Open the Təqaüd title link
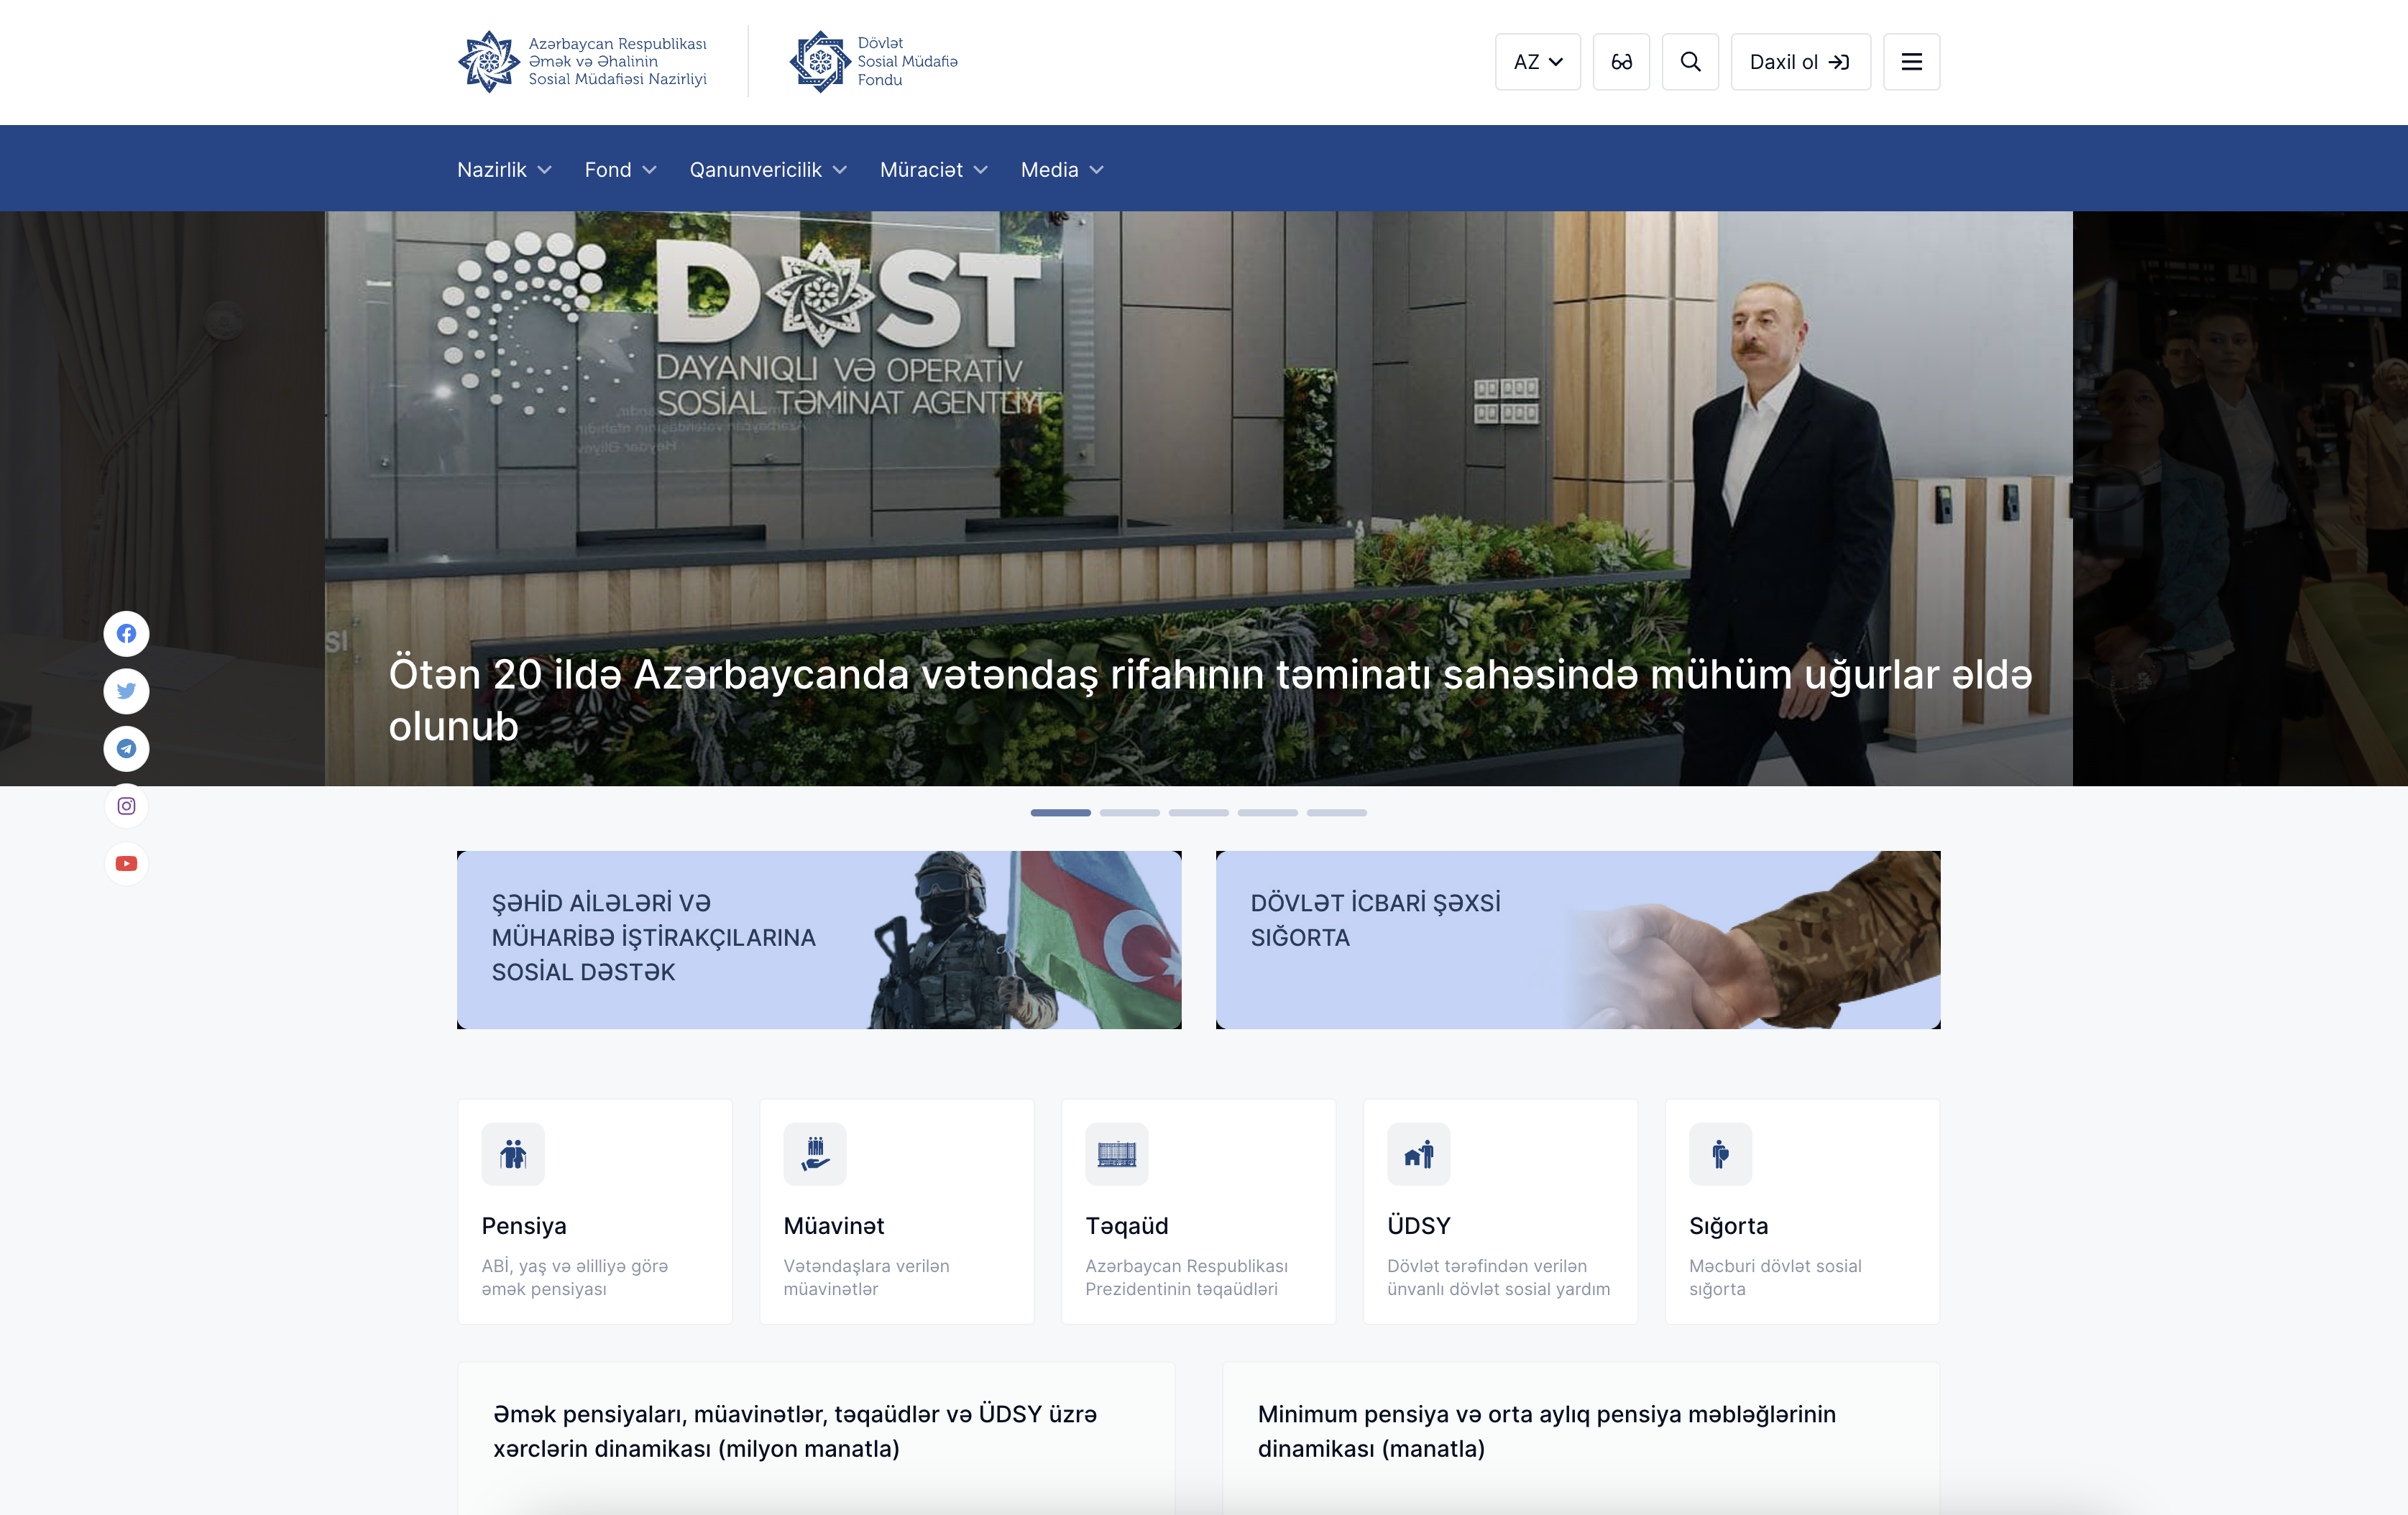 [x=1126, y=1226]
